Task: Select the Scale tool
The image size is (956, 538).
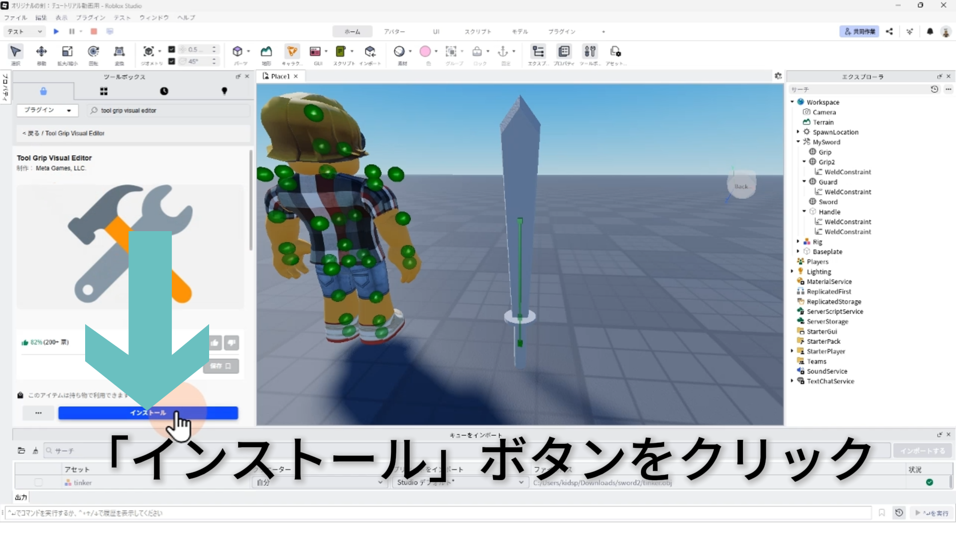Action: 67,52
